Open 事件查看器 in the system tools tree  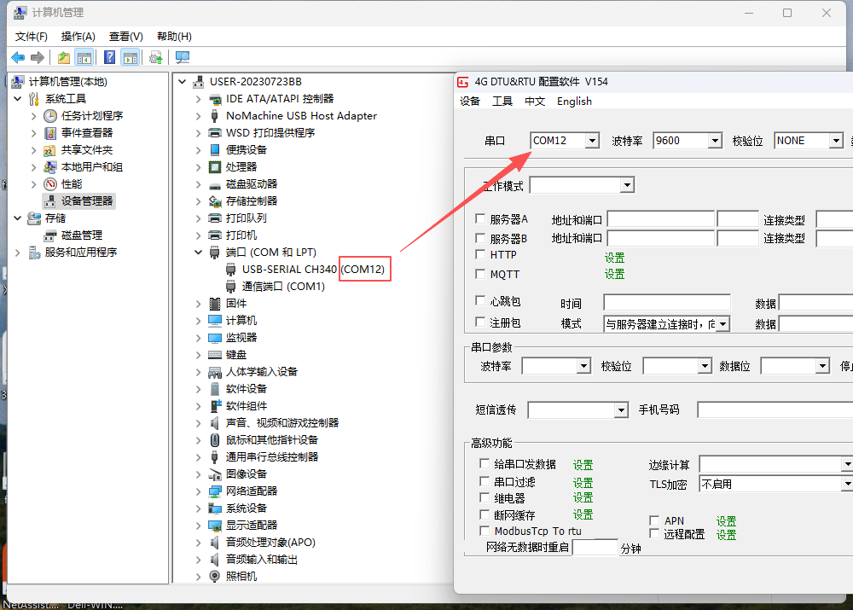tap(86, 132)
